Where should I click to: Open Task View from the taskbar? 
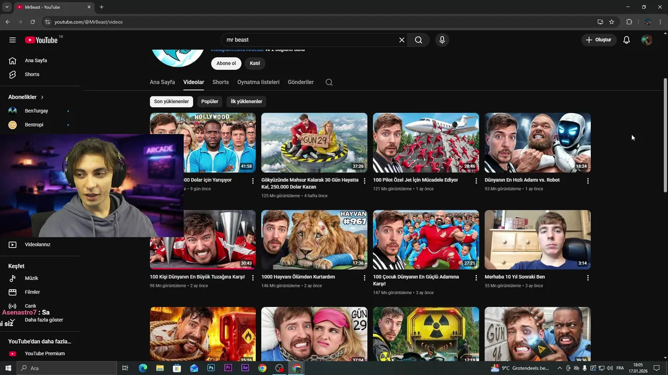pyautogui.click(x=125, y=368)
